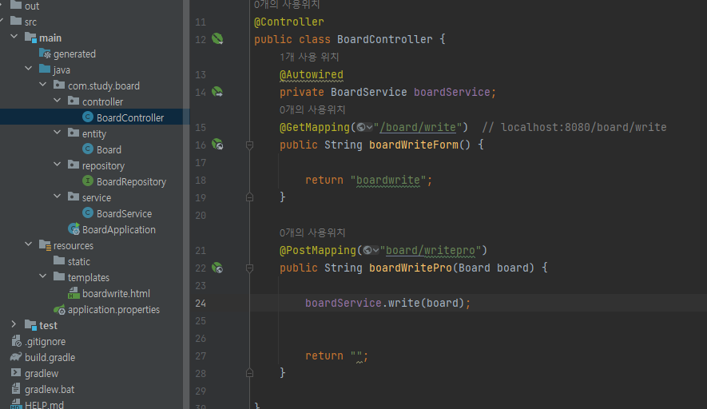
Task: Click Spring bean gutter icon on line 12
Action: [x=217, y=39]
